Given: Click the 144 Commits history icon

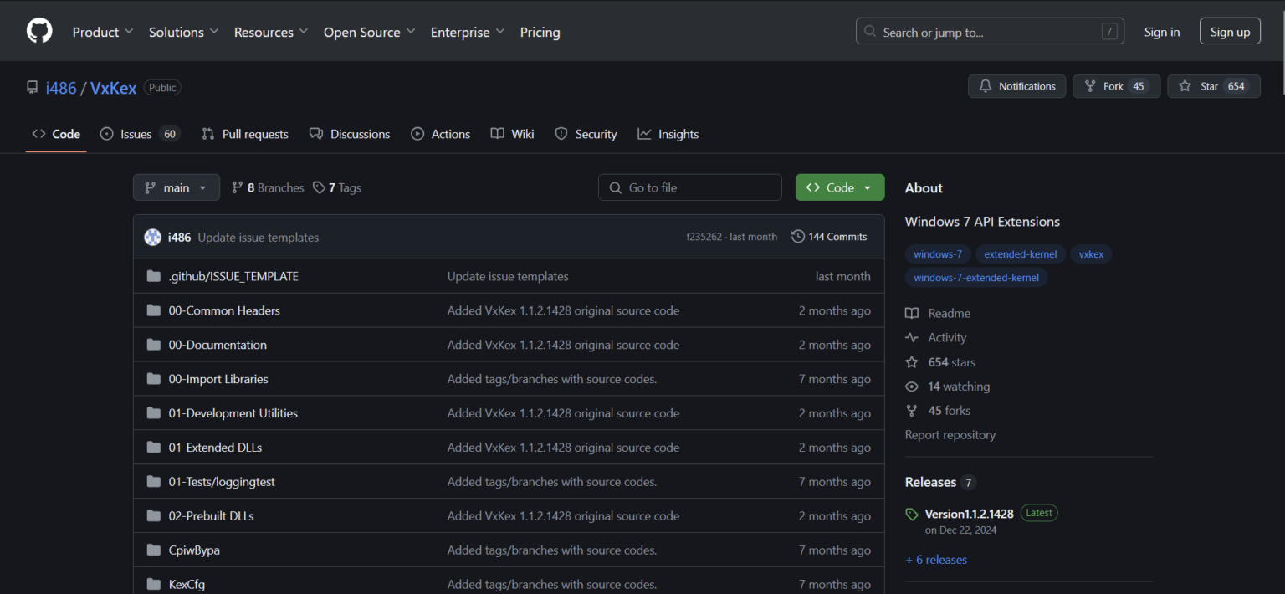Looking at the screenshot, I should click(x=797, y=237).
